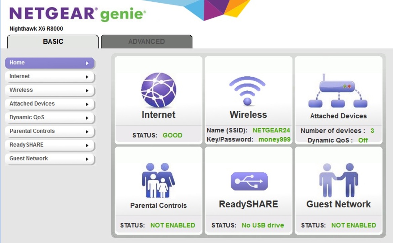Click the Key/Password label
393x243 pixels.
(x=230, y=139)
